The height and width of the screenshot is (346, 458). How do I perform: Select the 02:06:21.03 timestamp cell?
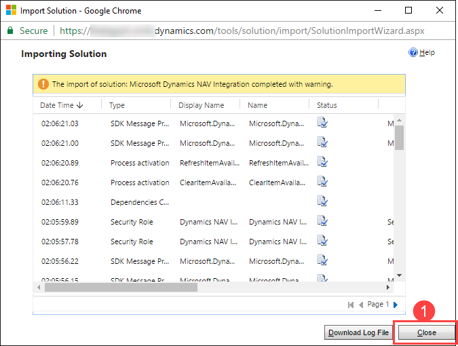[x=60, y=123]
